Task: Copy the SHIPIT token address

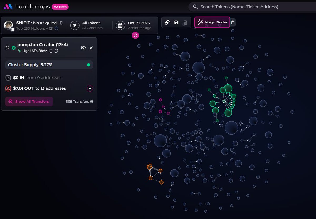Action: [x=61, y=23]
